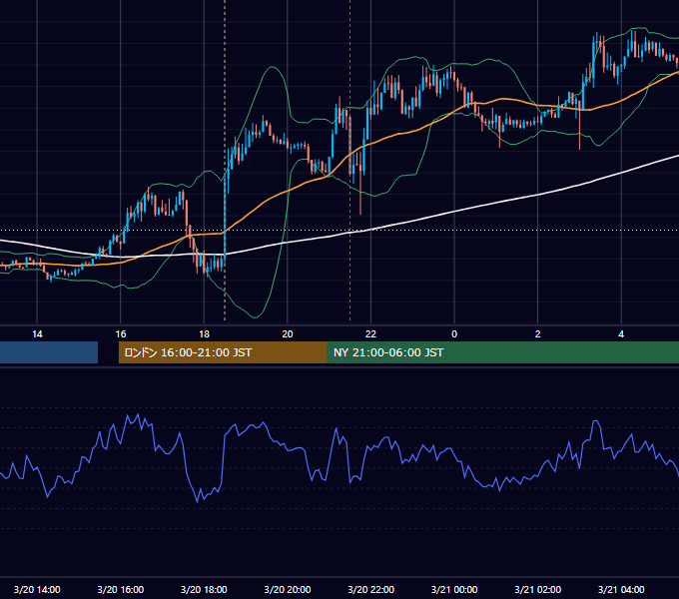Click the NY 21:00-06:00 JST session bar
This screenshot has width=679, height=599.
pos(502,352)
